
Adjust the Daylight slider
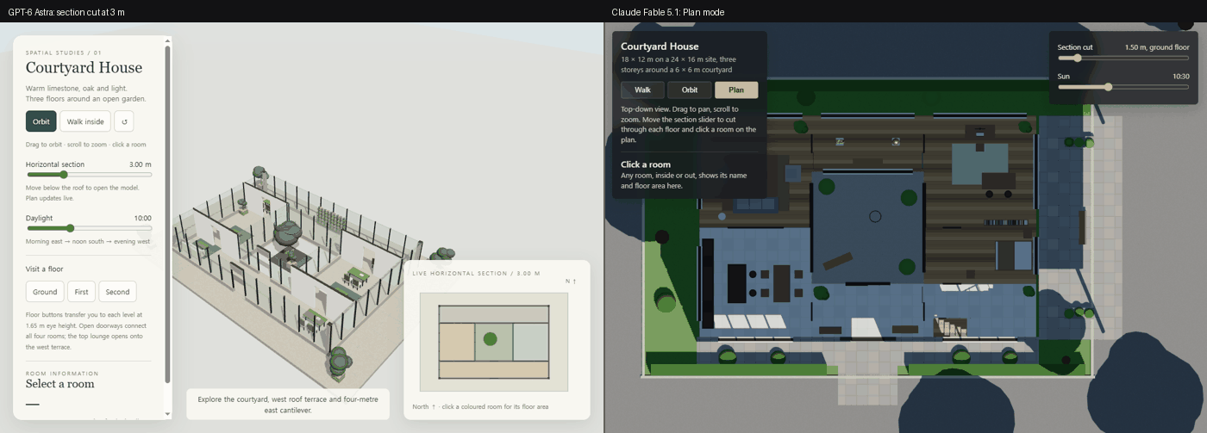click(89, 228)
